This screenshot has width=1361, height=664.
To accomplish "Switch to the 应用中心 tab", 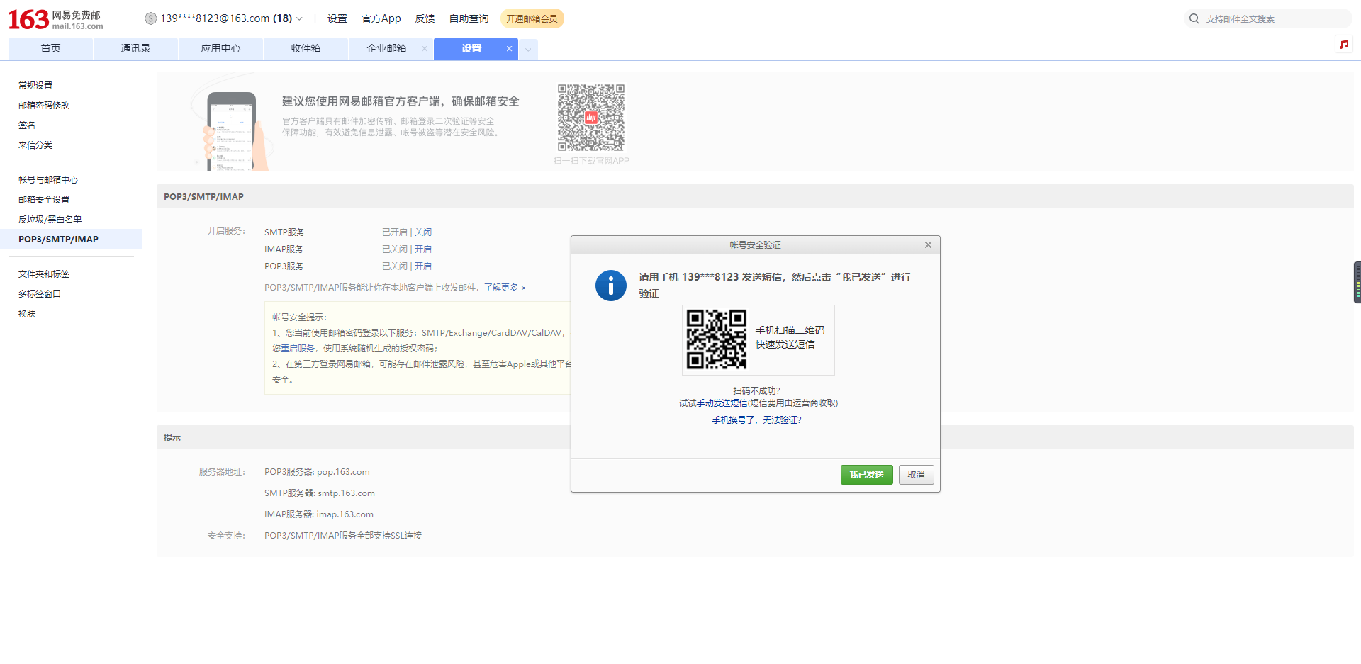I will coord(220,49).
